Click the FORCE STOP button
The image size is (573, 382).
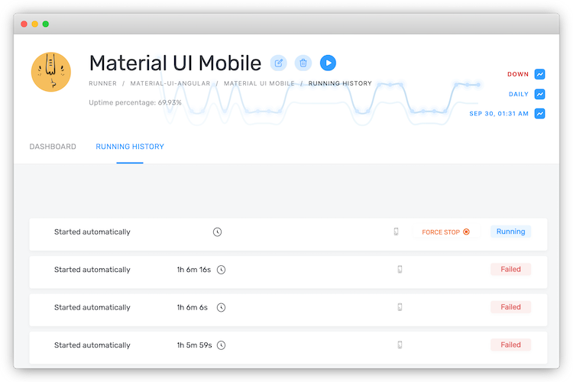pyautogui.click(x=445, y=231)
